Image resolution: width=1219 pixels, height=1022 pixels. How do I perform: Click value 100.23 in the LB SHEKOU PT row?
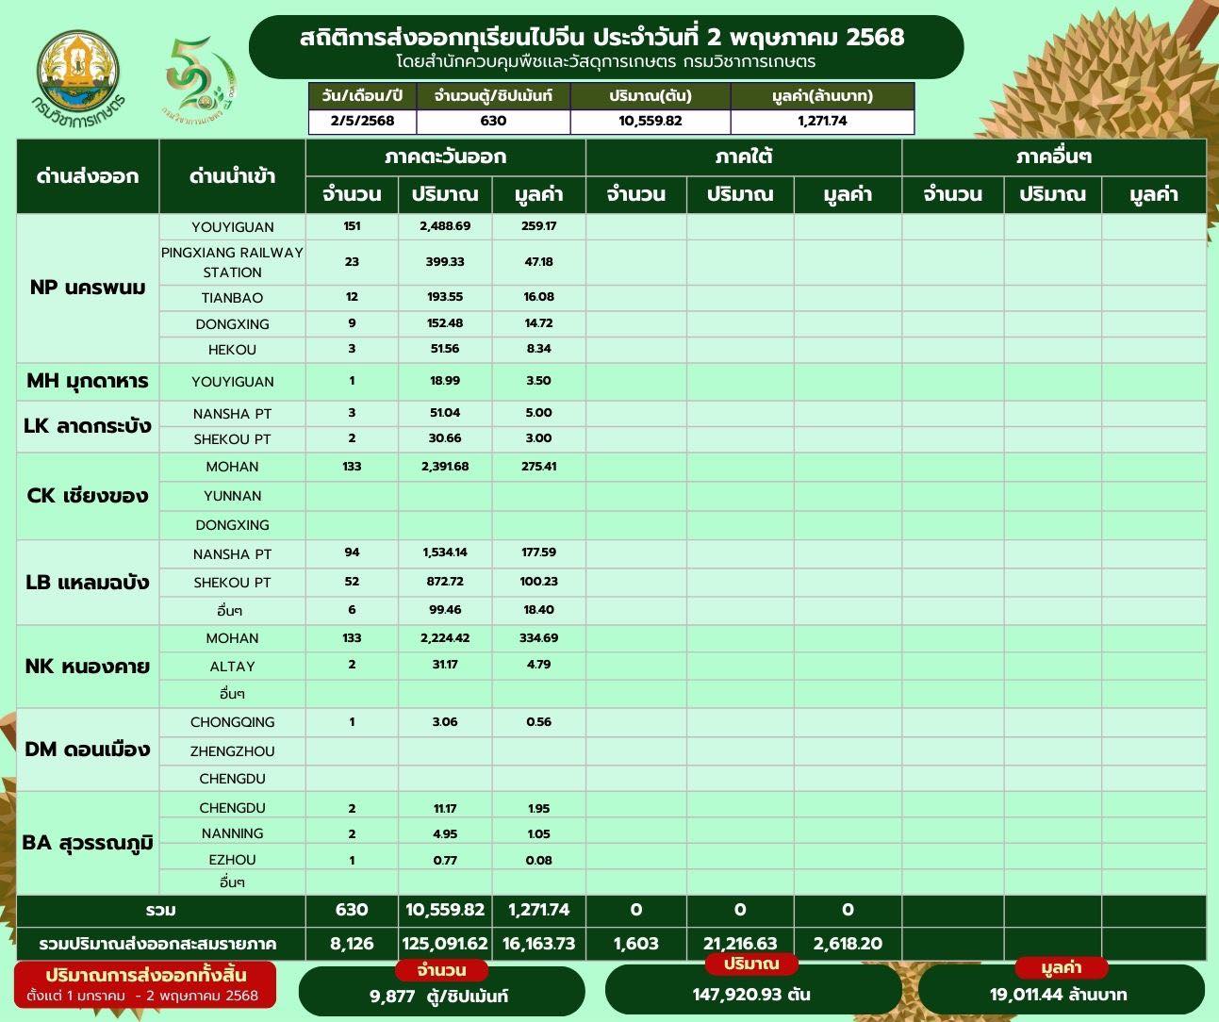tap(538, 582)
